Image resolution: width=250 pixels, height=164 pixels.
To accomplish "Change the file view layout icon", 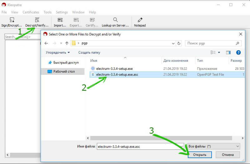I will point(213,52).
